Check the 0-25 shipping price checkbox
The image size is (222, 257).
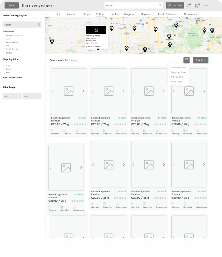tap(4, 66)
